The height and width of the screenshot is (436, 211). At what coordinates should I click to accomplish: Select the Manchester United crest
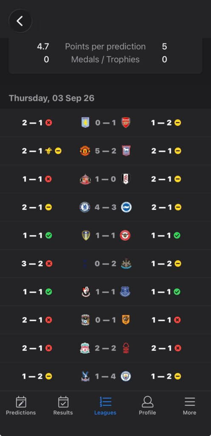tap(85, 151)
